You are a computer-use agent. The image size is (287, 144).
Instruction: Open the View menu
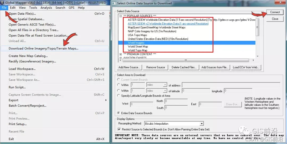tap(22, 8)
